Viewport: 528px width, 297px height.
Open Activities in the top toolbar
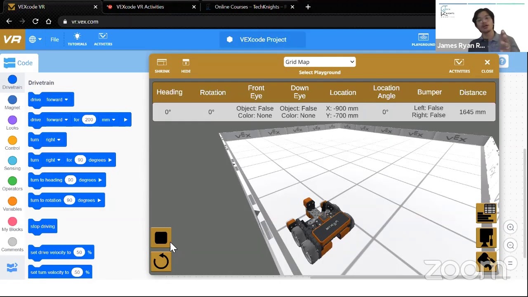pyautogui.click(x=103, y=40)
